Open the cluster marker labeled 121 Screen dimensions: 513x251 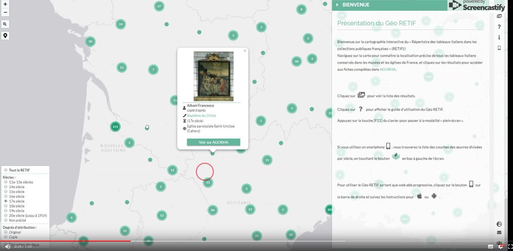(x=115, y=127)
